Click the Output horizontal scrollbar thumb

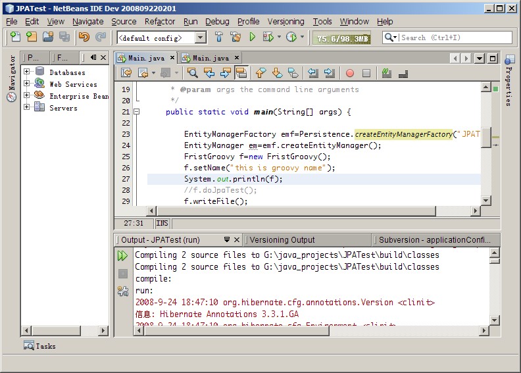pos(236,330)
